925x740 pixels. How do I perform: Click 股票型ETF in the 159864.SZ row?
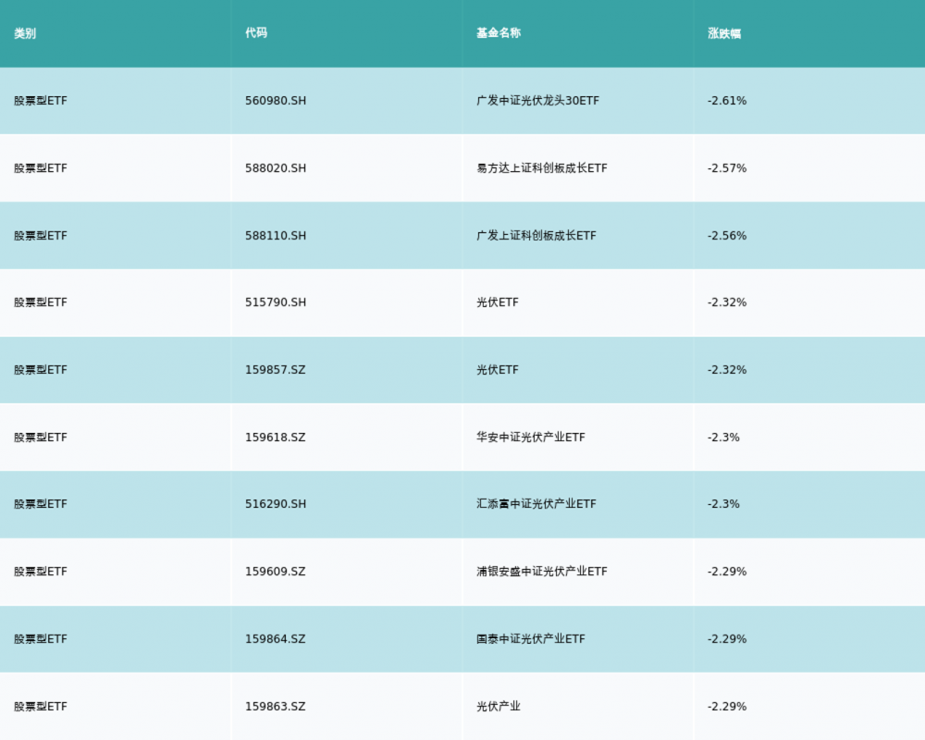(41, 639)
